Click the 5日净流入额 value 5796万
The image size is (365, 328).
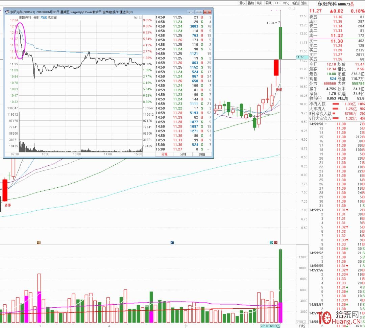(351, 114)
